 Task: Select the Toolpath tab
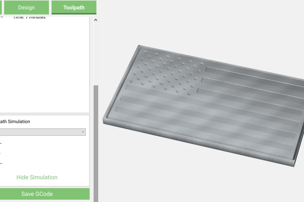(x=74, y=7)
